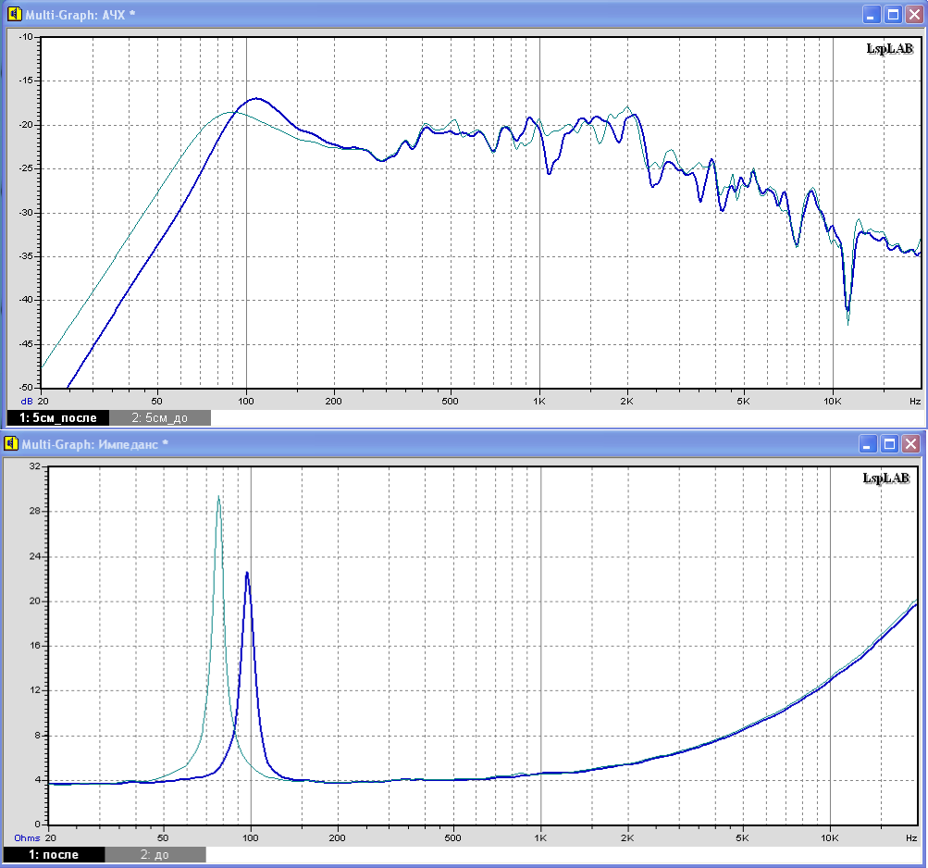The image size is (928, 868).
Task: Click the LspLAB logo in the АЧХ graph
Action: coord(887,48)
